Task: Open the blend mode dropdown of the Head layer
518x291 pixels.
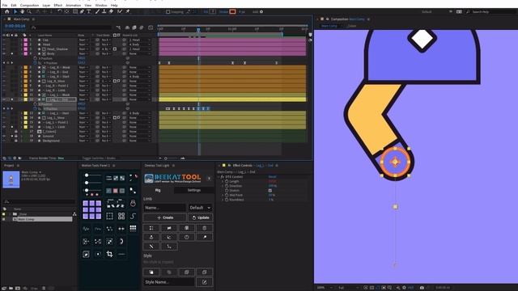Action: [83, 44]
